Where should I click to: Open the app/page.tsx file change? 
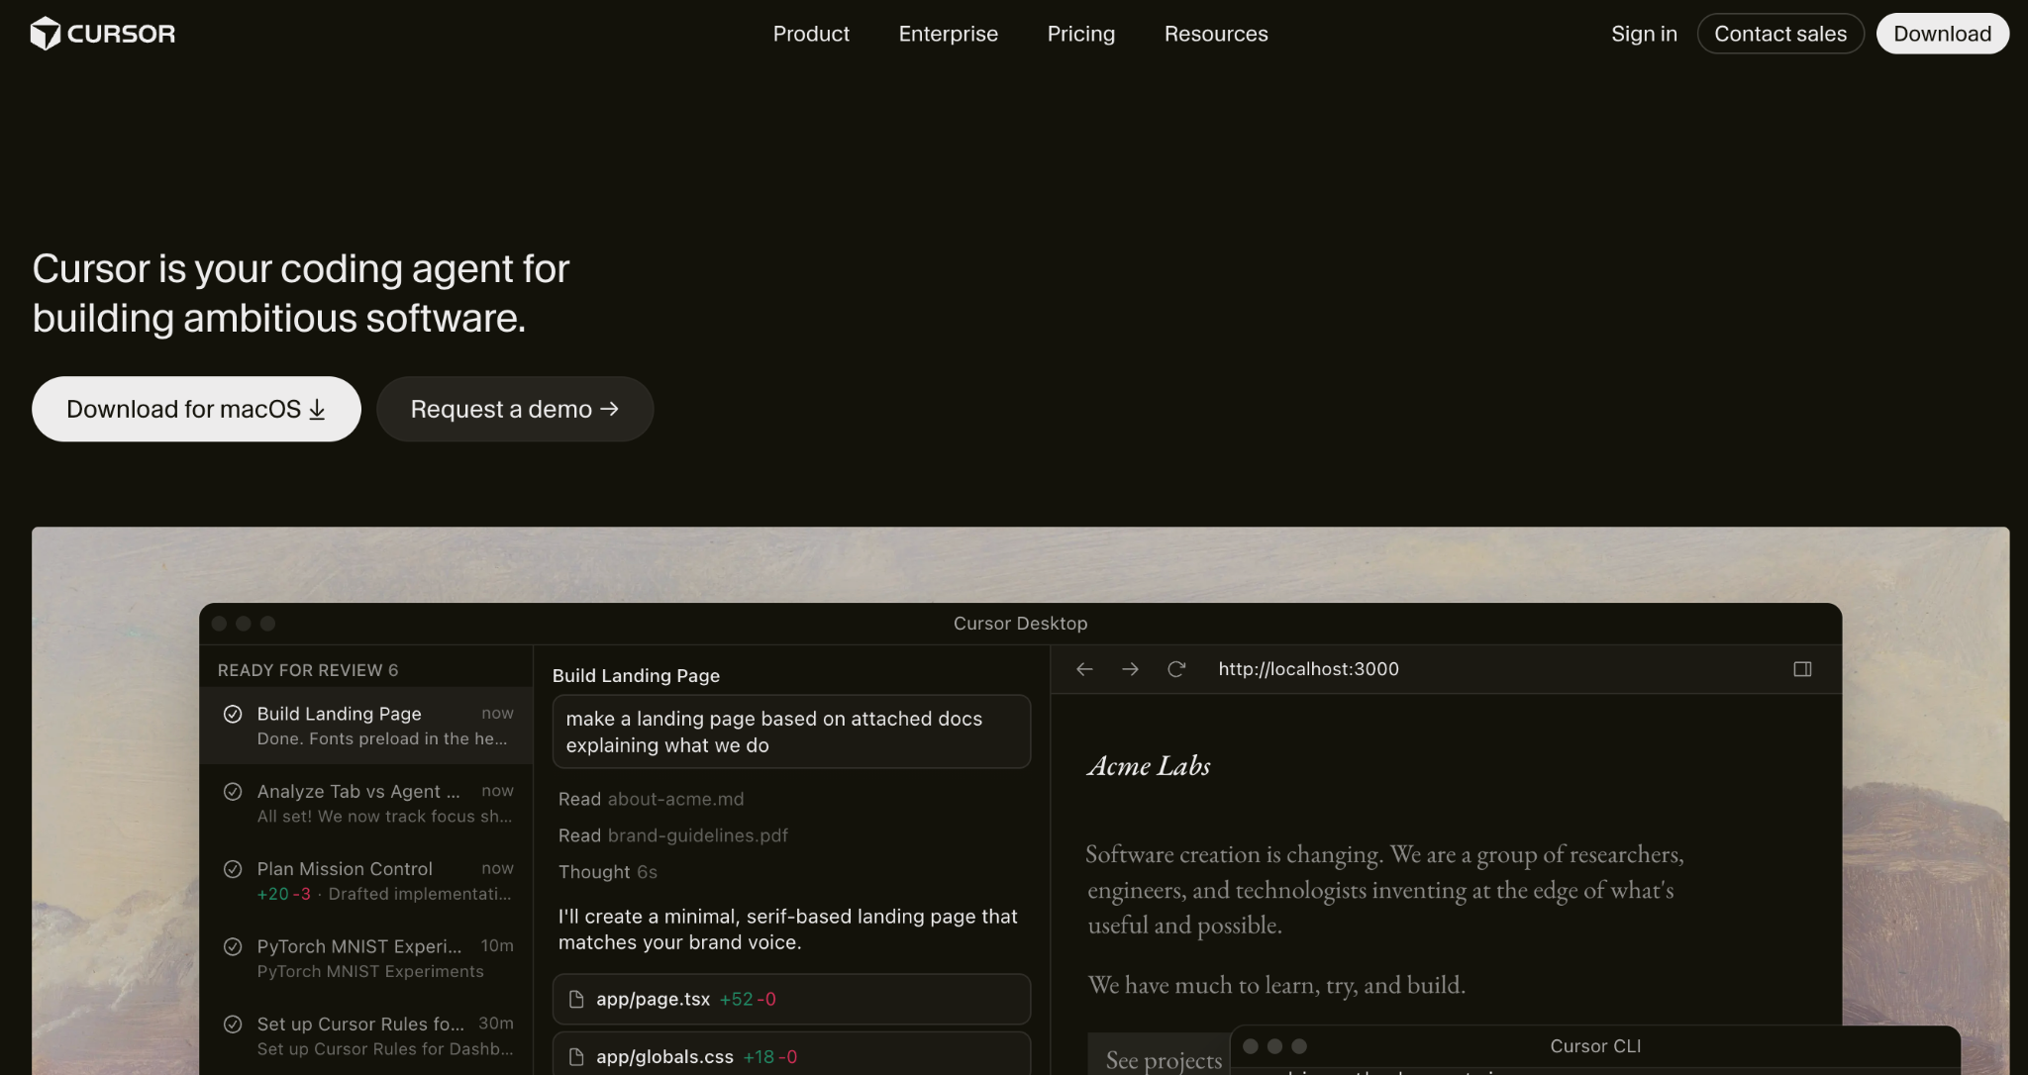791,999
